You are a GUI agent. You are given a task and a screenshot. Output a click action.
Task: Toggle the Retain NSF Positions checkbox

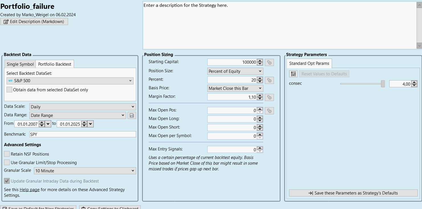(7, 154)
